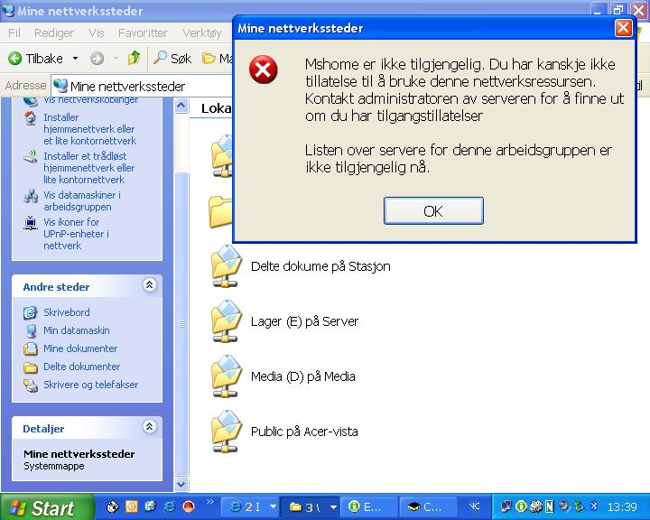This screenshot has height=520, width=650.
Task: Open Søk search in toolbar
Action: (172, 59)
